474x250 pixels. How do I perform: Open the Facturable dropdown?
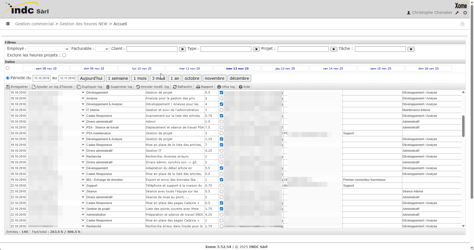tap(102, 49)
